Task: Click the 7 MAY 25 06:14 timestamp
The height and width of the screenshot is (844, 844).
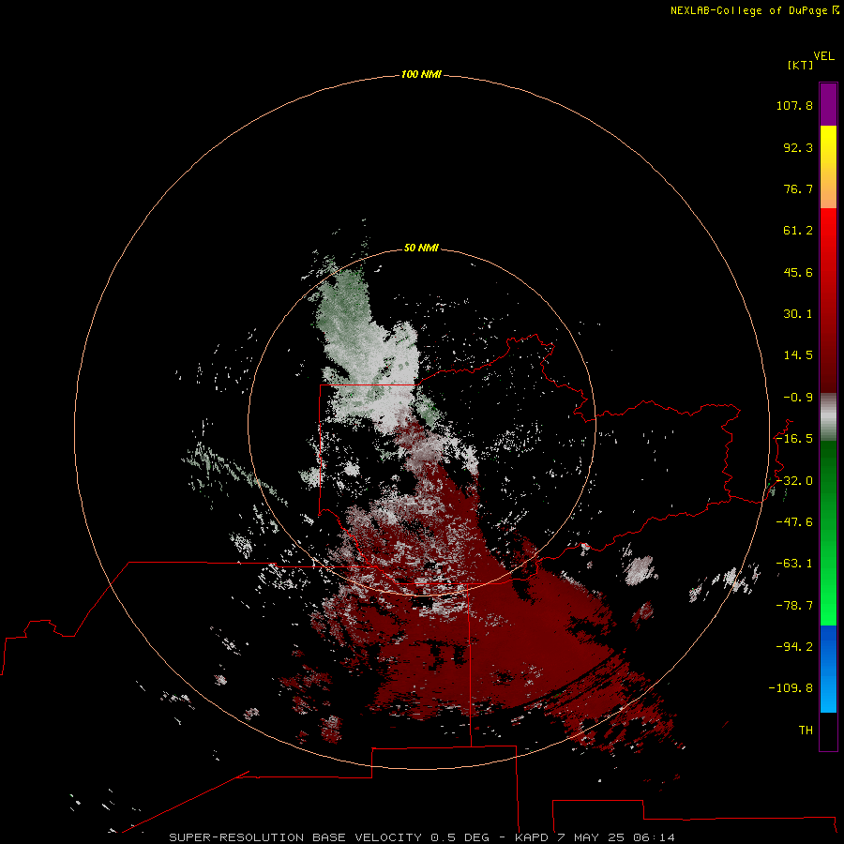Action: 616,837
